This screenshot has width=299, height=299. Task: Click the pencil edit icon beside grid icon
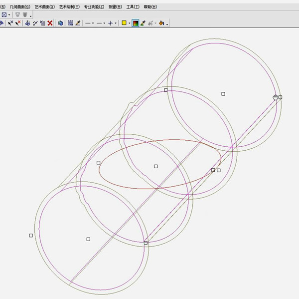coord(78,23)
